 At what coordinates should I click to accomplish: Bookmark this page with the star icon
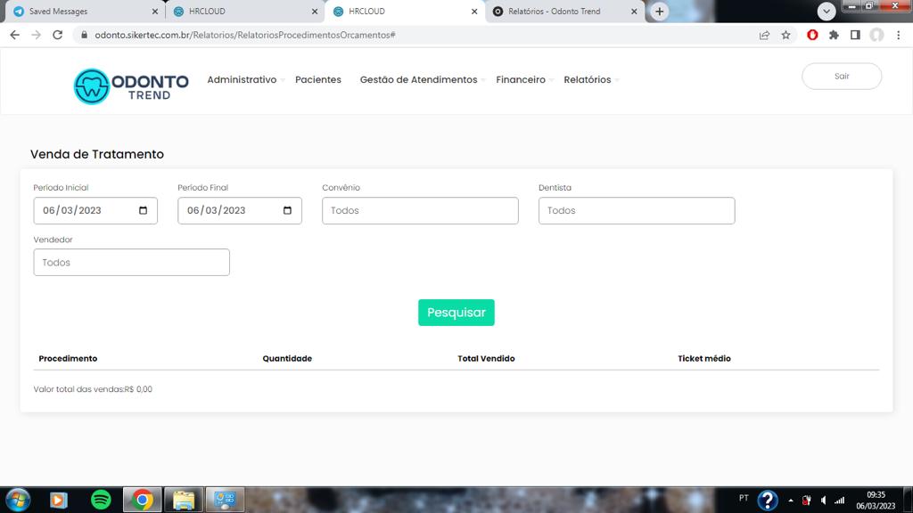pyautogui.click(x=786, y=35)
